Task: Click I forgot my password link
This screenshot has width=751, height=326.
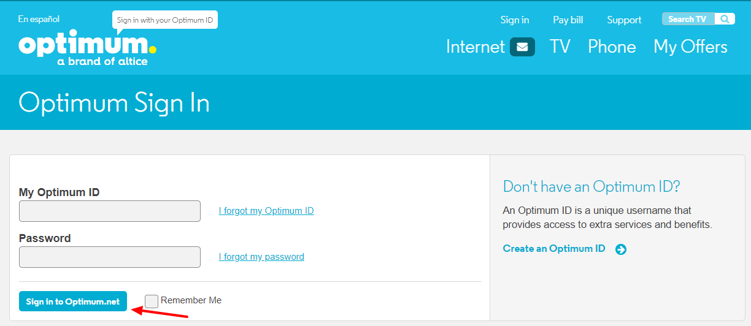Action: [261, 257]
